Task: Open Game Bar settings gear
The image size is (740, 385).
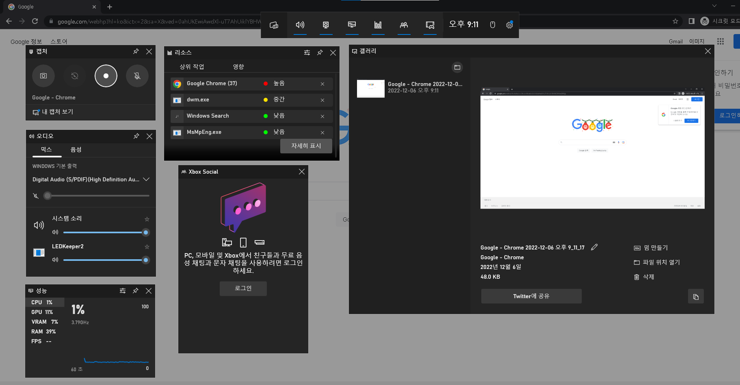Action: 509,25
